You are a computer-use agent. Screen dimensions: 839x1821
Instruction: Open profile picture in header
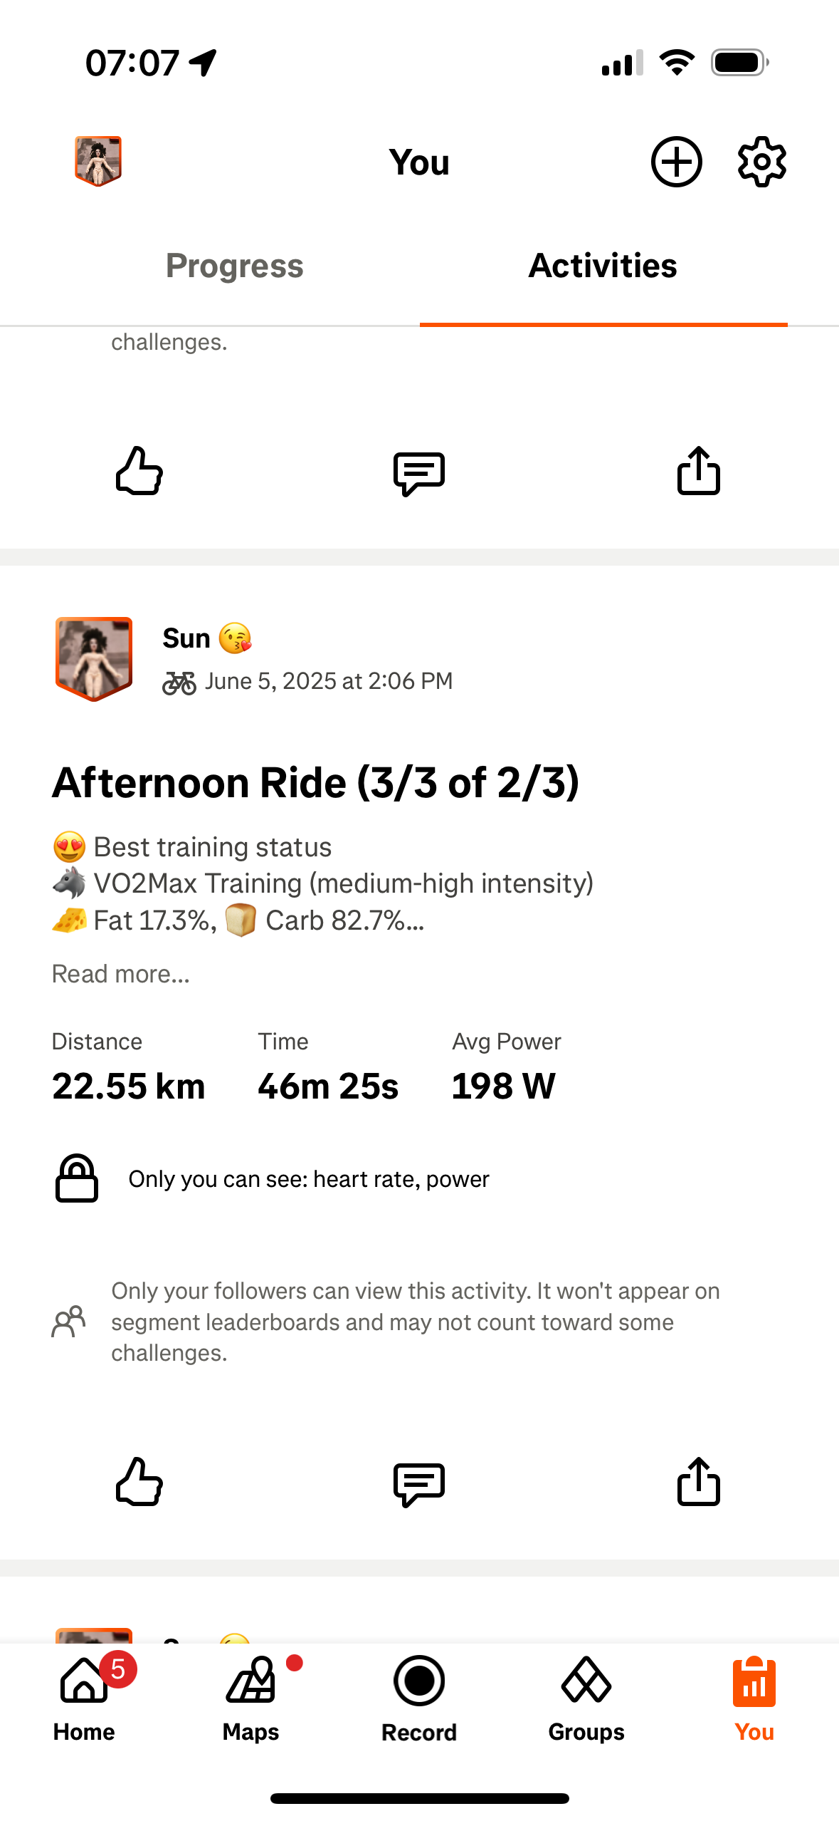[x=98, y=161]
